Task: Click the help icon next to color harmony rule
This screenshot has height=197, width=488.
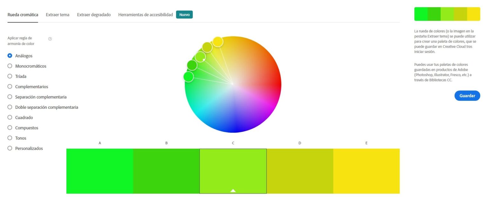Action: (x=50, y=39)
